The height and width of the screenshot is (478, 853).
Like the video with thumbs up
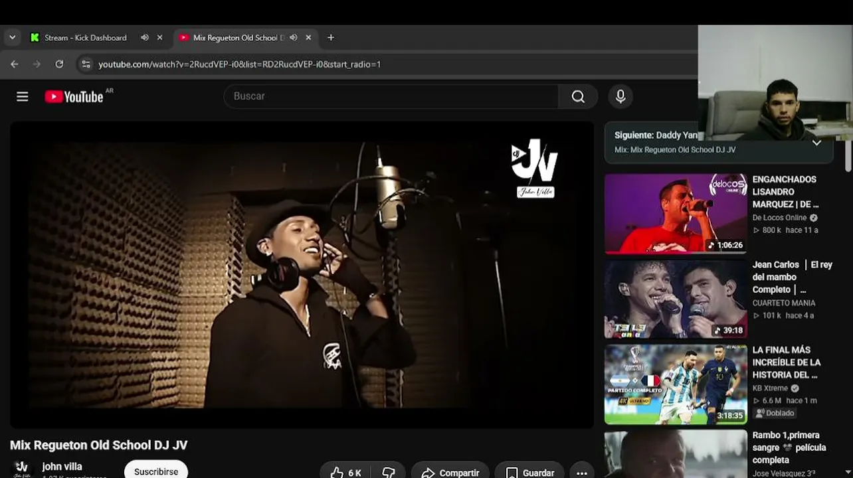pos(345,471)
